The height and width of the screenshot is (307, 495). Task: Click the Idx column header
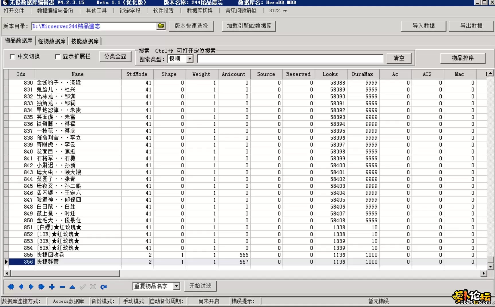coord(22,74)
